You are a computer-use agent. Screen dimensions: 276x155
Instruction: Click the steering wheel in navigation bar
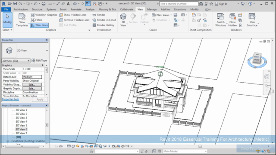(x=267, y=77)
